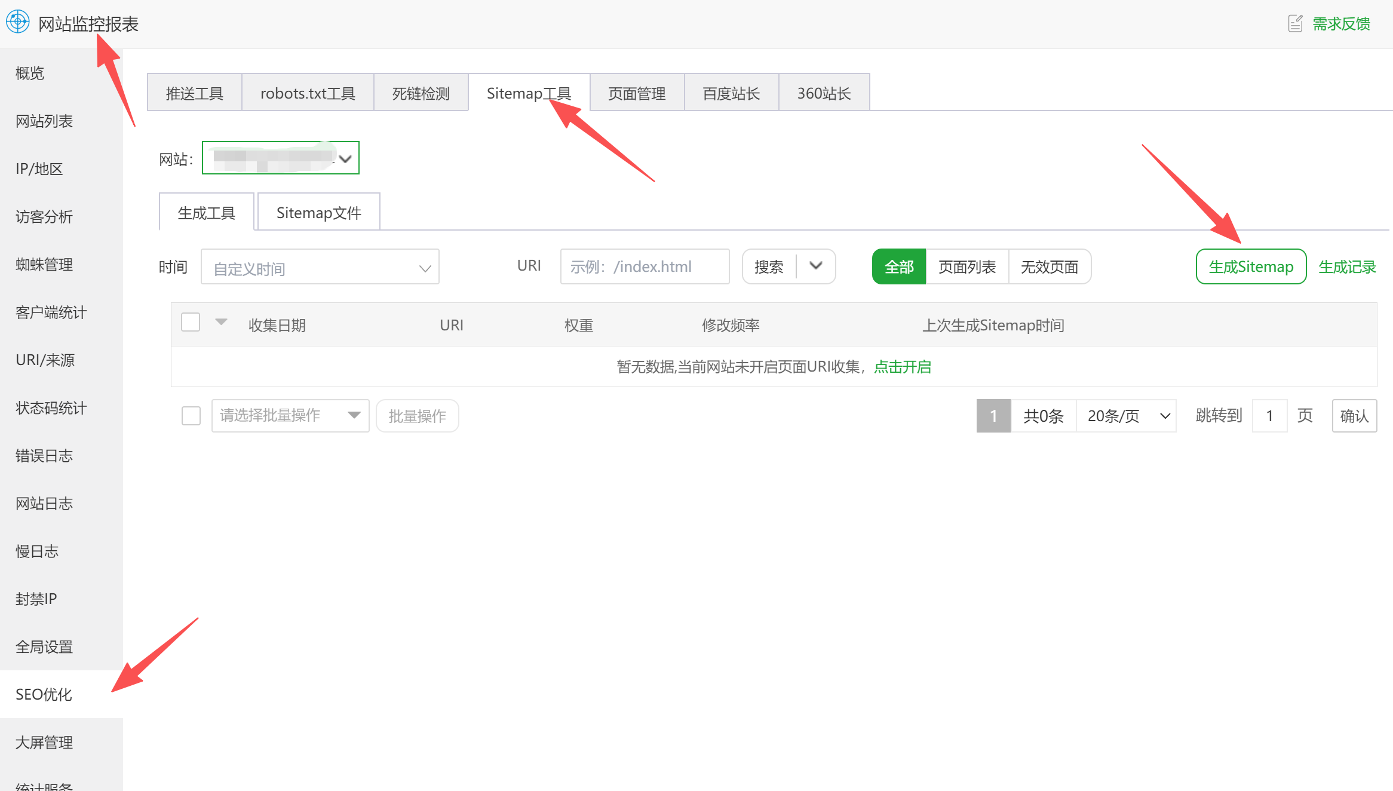Open the 生成记录 link
1393x791 pixels.
tap(1347, 267)
